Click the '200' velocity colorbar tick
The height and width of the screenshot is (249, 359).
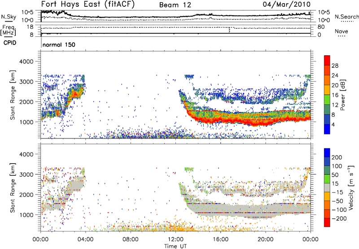pos(337,157)
